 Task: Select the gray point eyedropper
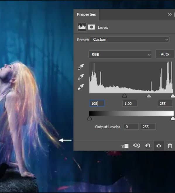81,77
